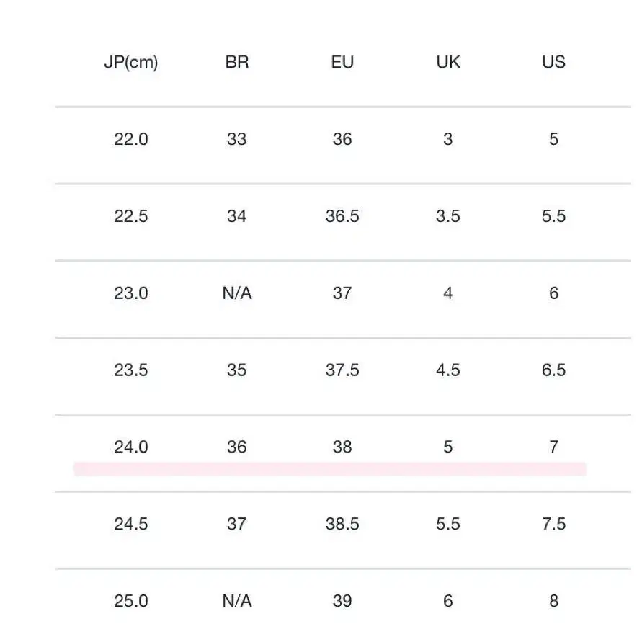This screenshot has width=637, height=637.
Task: Select the BR column header
Action: (237, 62)
